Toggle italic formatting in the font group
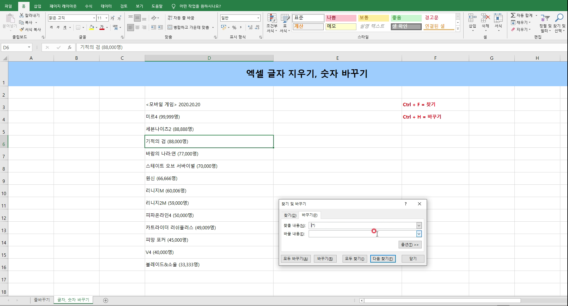The height and width of the screenshot is (306, 568). click(58, 27)
